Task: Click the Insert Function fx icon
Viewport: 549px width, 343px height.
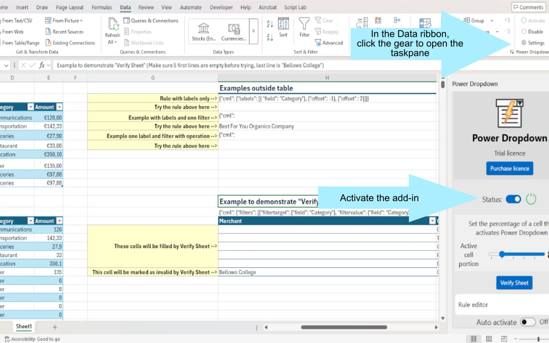Action: tap(42, 65)
